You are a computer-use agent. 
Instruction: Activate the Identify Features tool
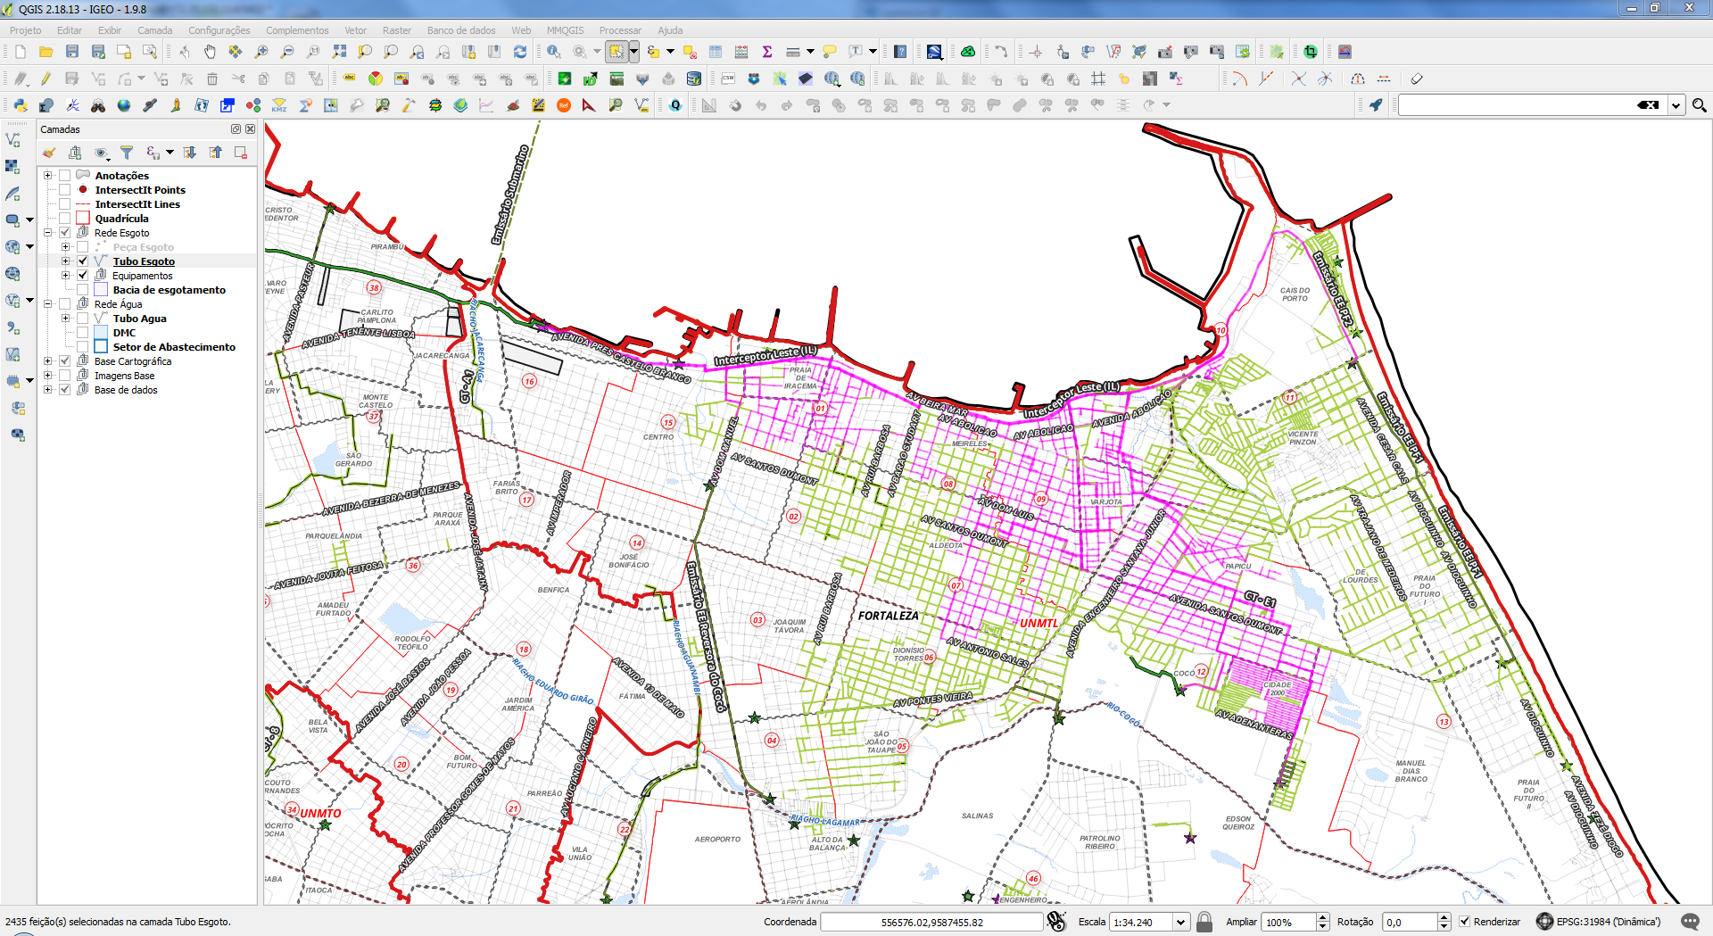(554, 52)
